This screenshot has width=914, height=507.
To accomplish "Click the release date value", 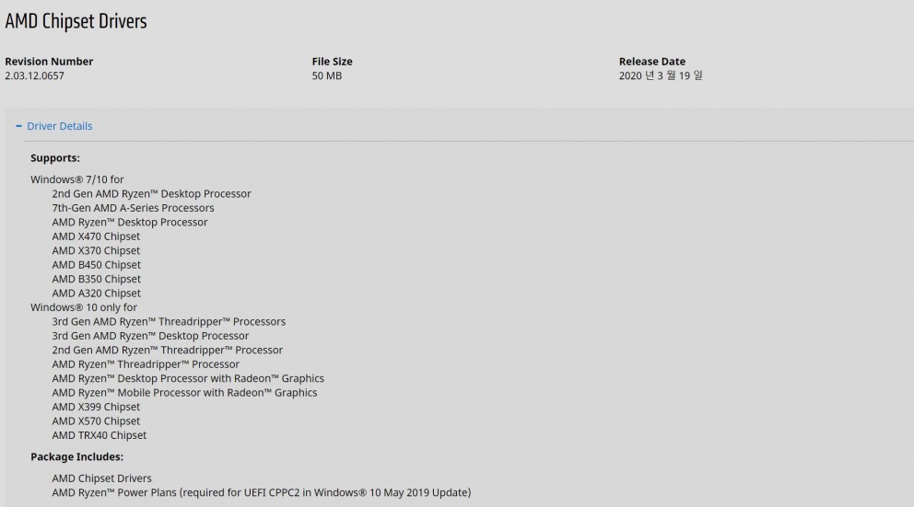I will [x=661, y=76].
